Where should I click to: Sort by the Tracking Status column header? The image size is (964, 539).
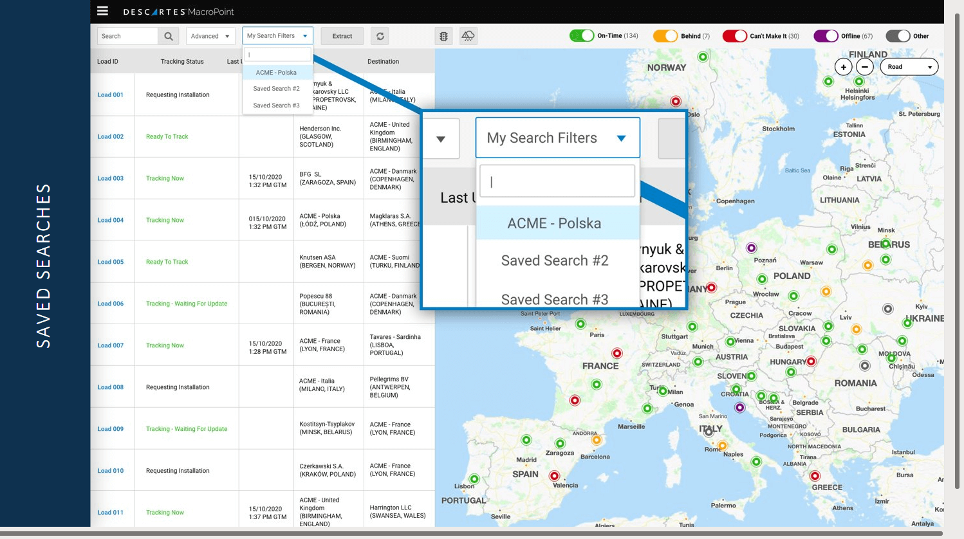[182, 62]
